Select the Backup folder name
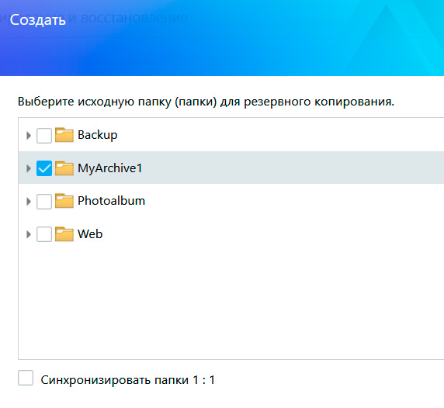The width and height of the screenshot is (444, 408). click(x=97, y=135)
